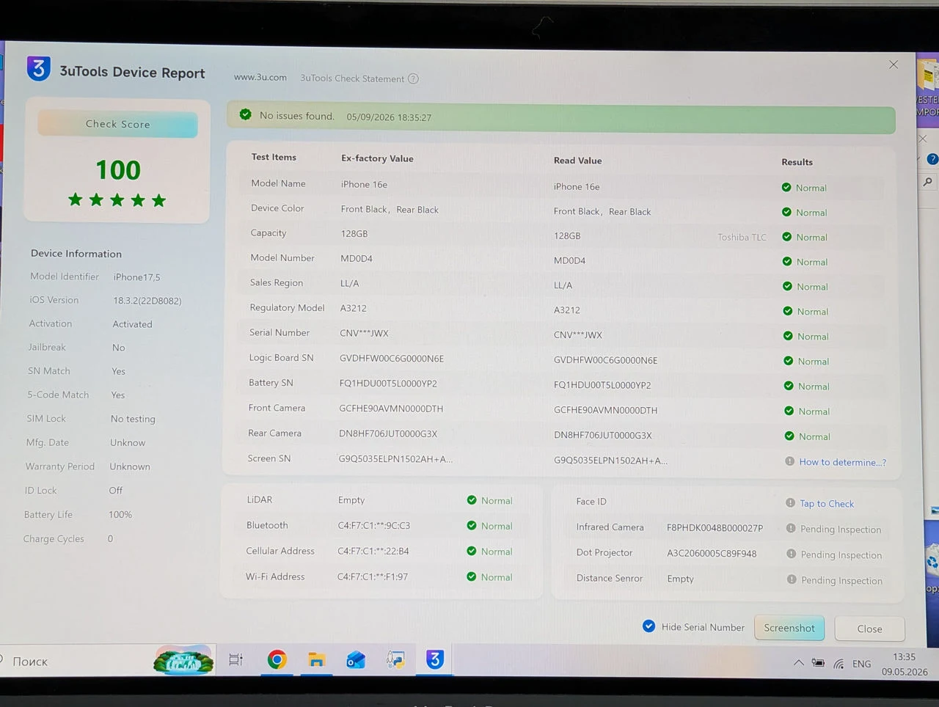The height and width of the screenshot is (707, 939).
Task: Click the Bluetooth address C4:F7:C1:**:9C:C3
Action: point(374,525)
